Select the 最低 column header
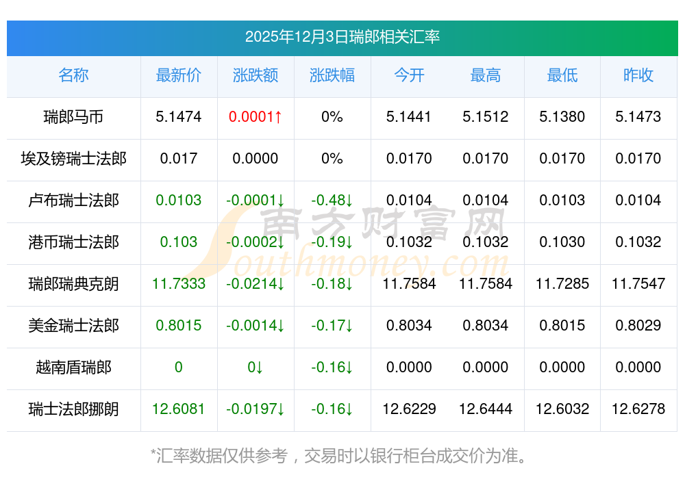Viewport: 685px width, 477px height. [x=562, y=75]
